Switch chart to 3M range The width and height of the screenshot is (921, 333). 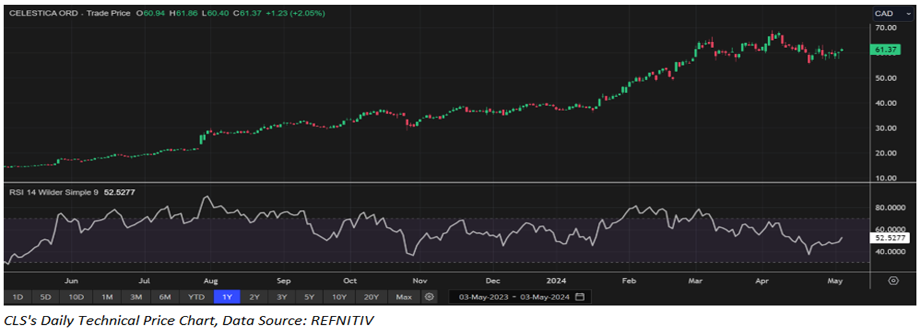pos(136,296)
